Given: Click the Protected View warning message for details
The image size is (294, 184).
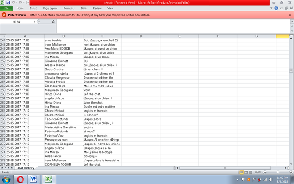Looking at the screenshot, I should [90, 15].
